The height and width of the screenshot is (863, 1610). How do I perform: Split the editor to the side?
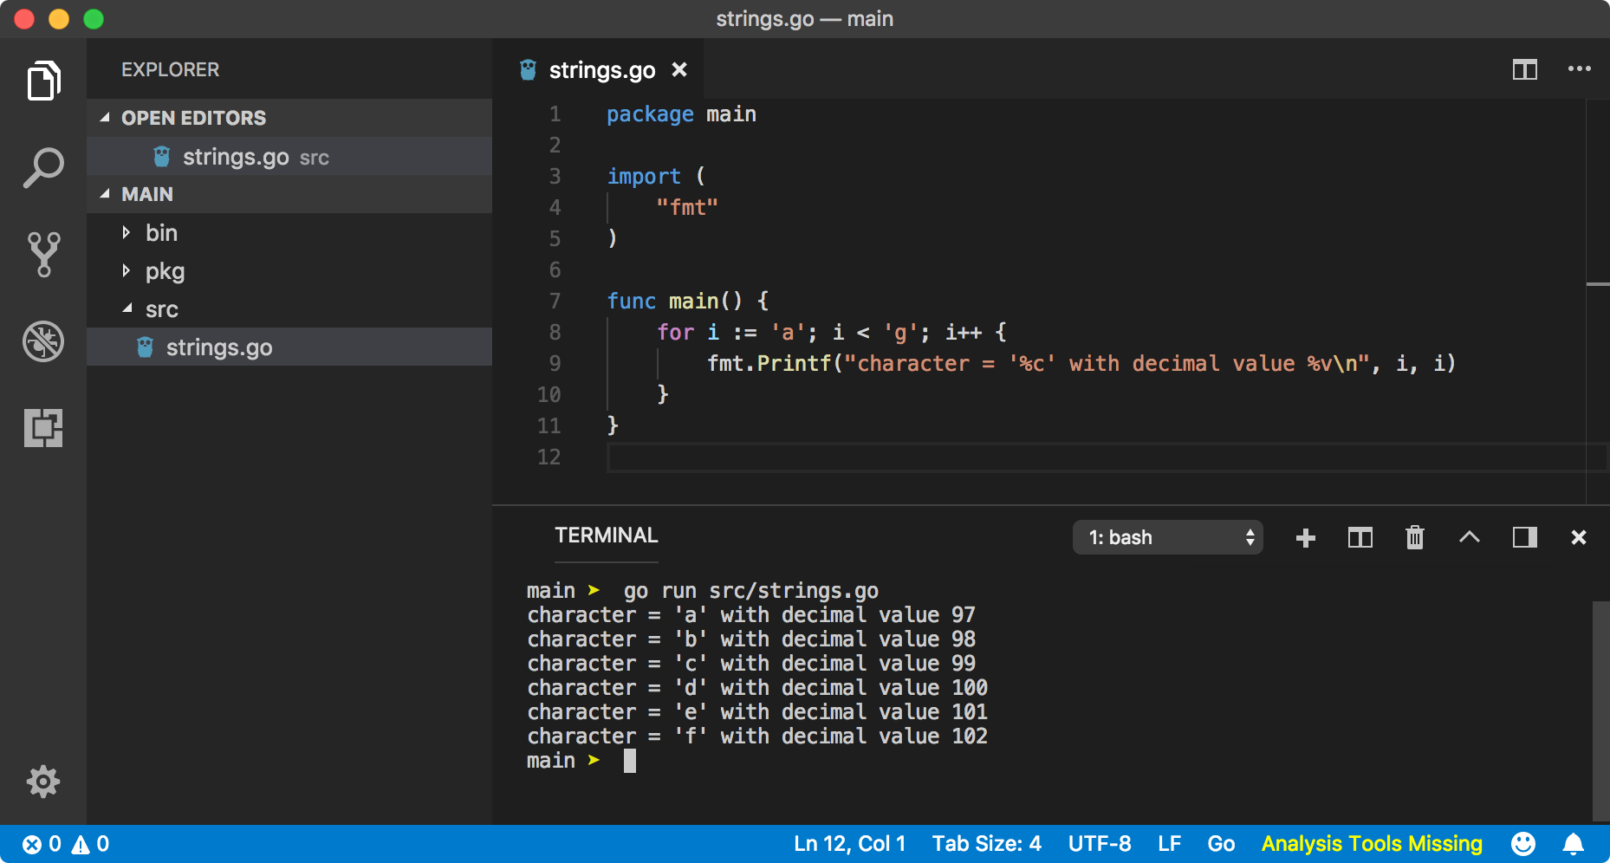click(x=1525, y=69)
